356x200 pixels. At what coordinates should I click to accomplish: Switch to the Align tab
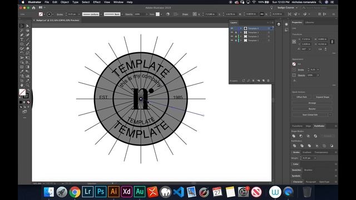click(308, 126)
